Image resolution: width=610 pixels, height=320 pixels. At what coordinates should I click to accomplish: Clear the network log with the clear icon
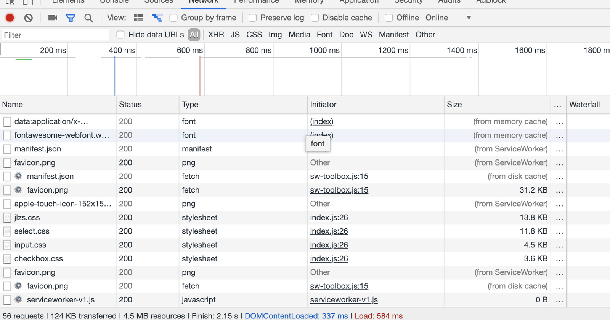29,18
